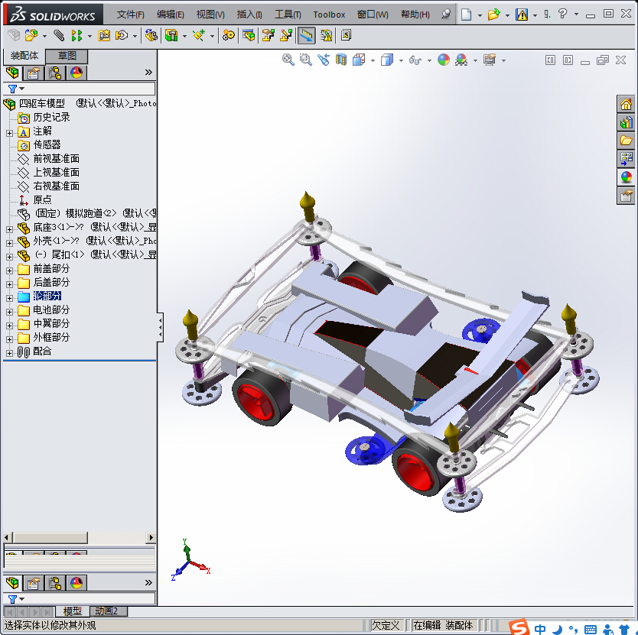Image resolution: width=638 pixels, height=635 pixels.
Task: Click PropertyManager tab icon upper panel
Action: click(34, 73)
